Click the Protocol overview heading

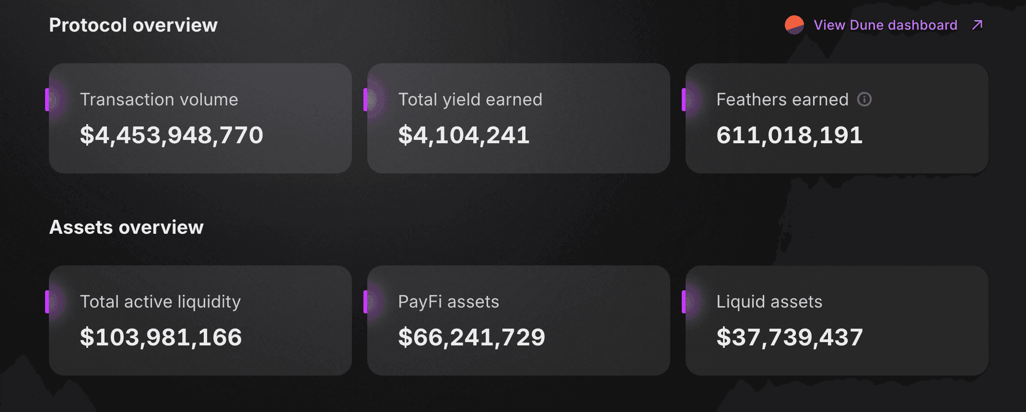coord(133,25)
